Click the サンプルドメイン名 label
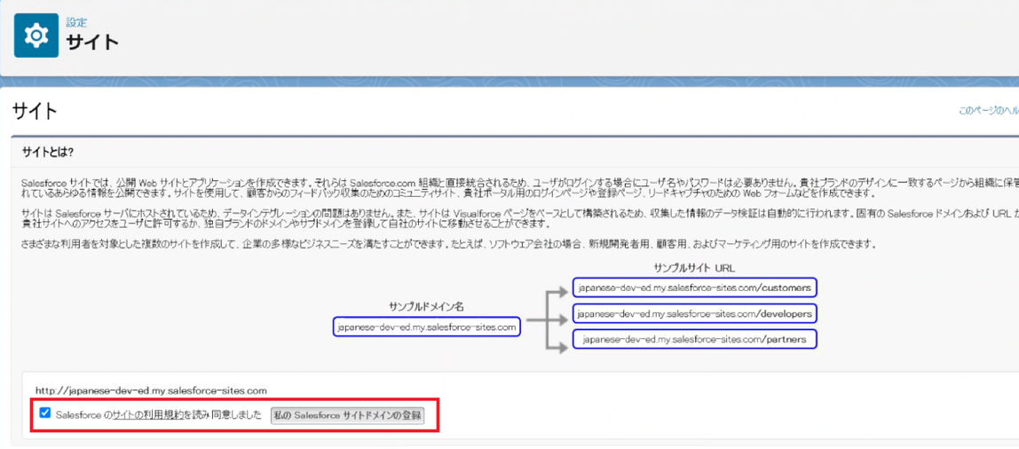 pyautogui.click(x=426, y=306)
